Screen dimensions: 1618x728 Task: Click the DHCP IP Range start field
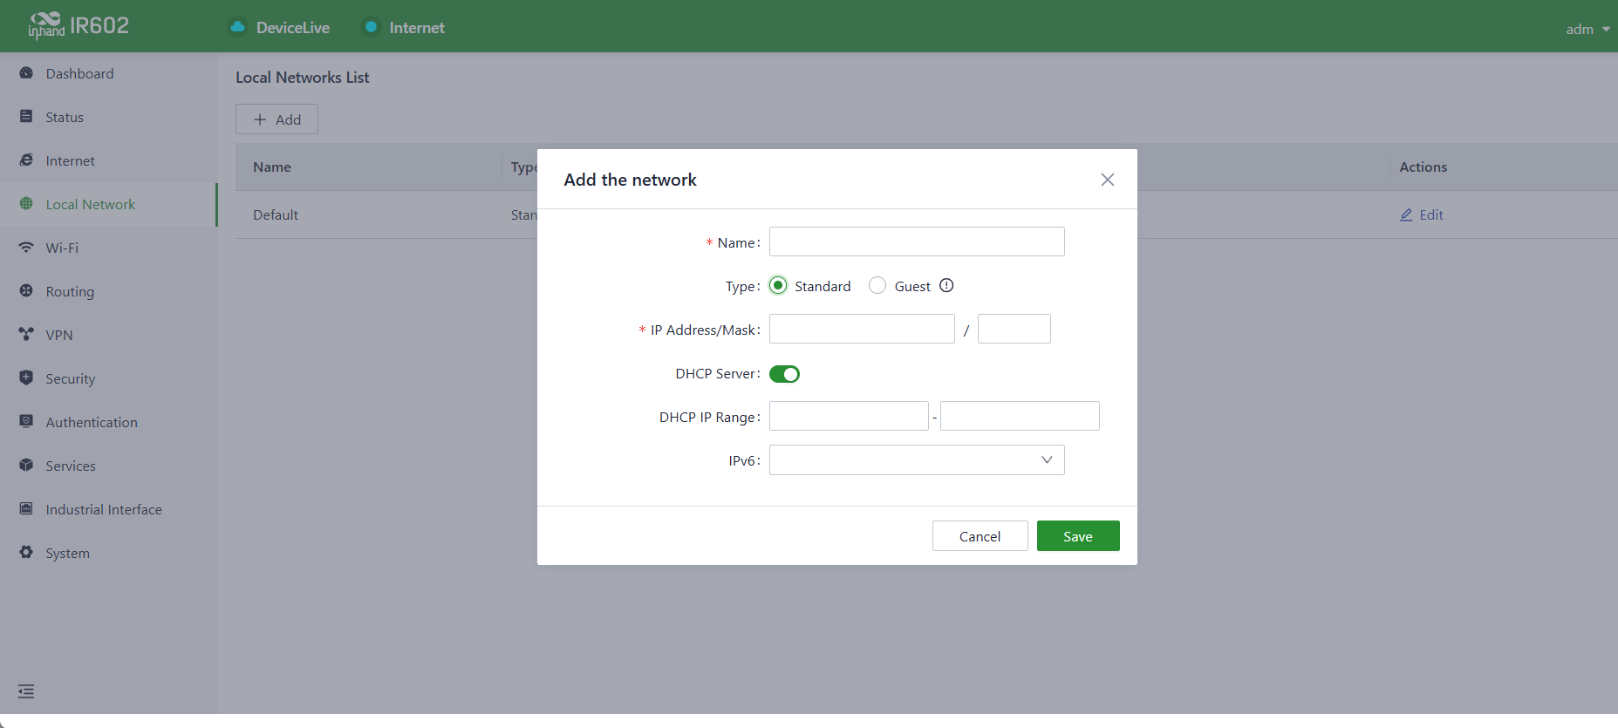849,416
